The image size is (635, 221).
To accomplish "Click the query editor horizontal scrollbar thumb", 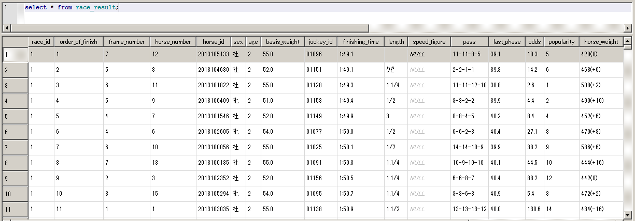I will (189, 28).
